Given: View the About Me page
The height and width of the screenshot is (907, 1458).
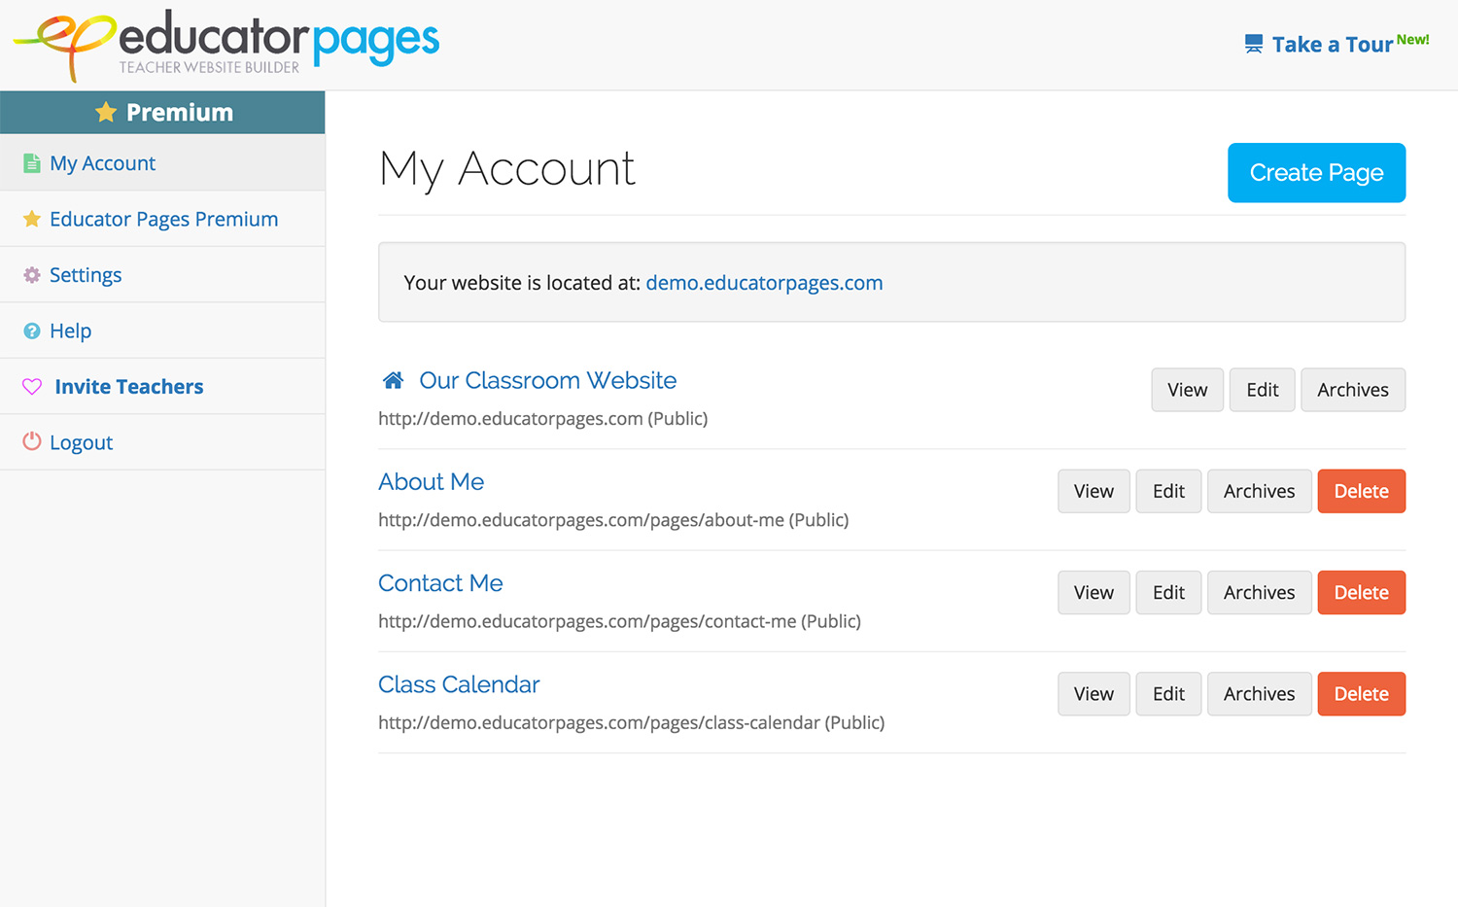Looking at the screenshot, I should click(1093, 491).
